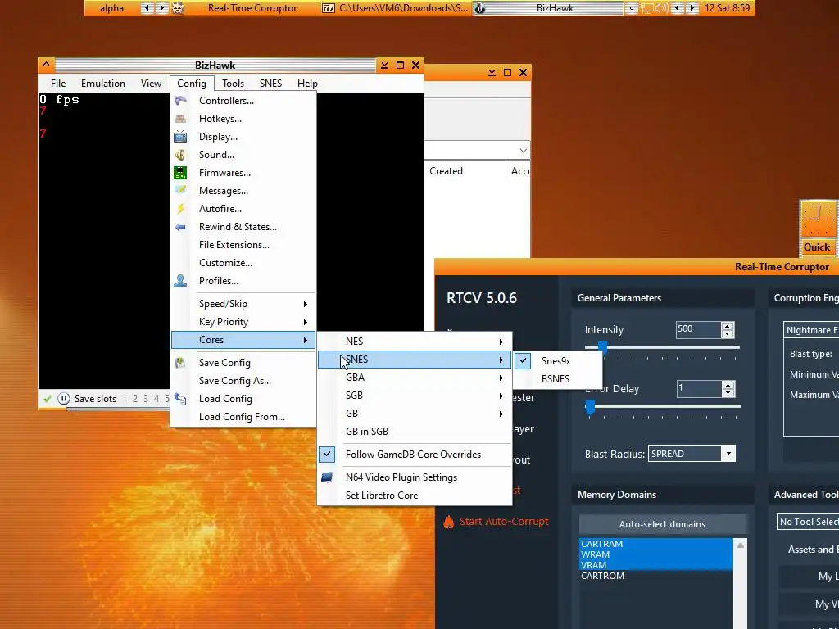Choose Set Libretro Core
The width and height of the screenshot is (839, 629).
coord(414,496)
